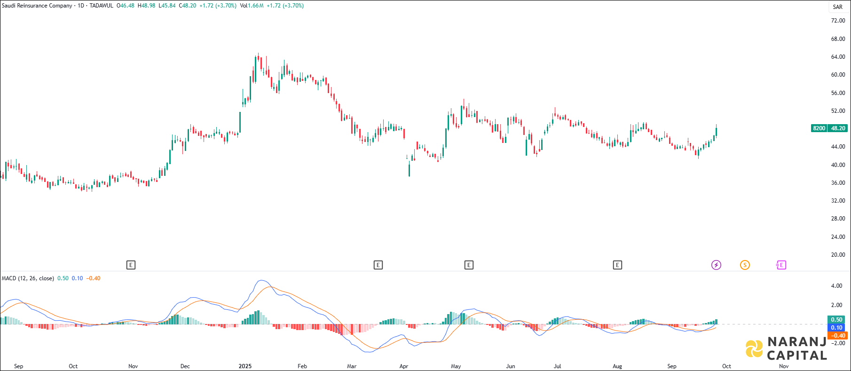Click the earnings marker near May
The height and width of the screenshot is (371, 851).
point(469,265)
